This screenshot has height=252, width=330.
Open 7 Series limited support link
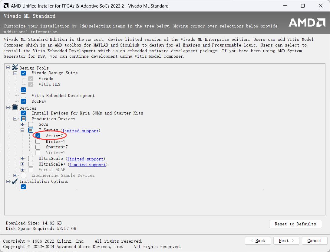(81, 131)
